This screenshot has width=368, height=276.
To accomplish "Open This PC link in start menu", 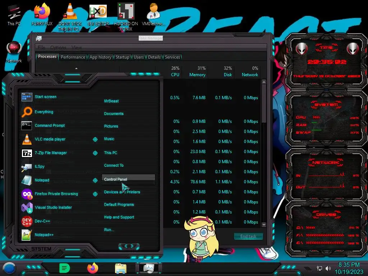I will tap(111, 153).
